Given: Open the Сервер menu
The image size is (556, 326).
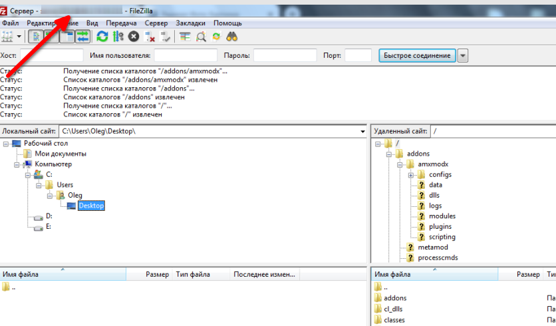Looking at the screenshot, I should coord(156,23).
